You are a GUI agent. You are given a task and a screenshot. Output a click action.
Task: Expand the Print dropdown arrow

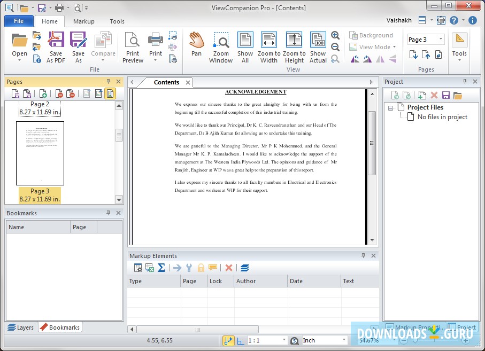click(155, 60)
